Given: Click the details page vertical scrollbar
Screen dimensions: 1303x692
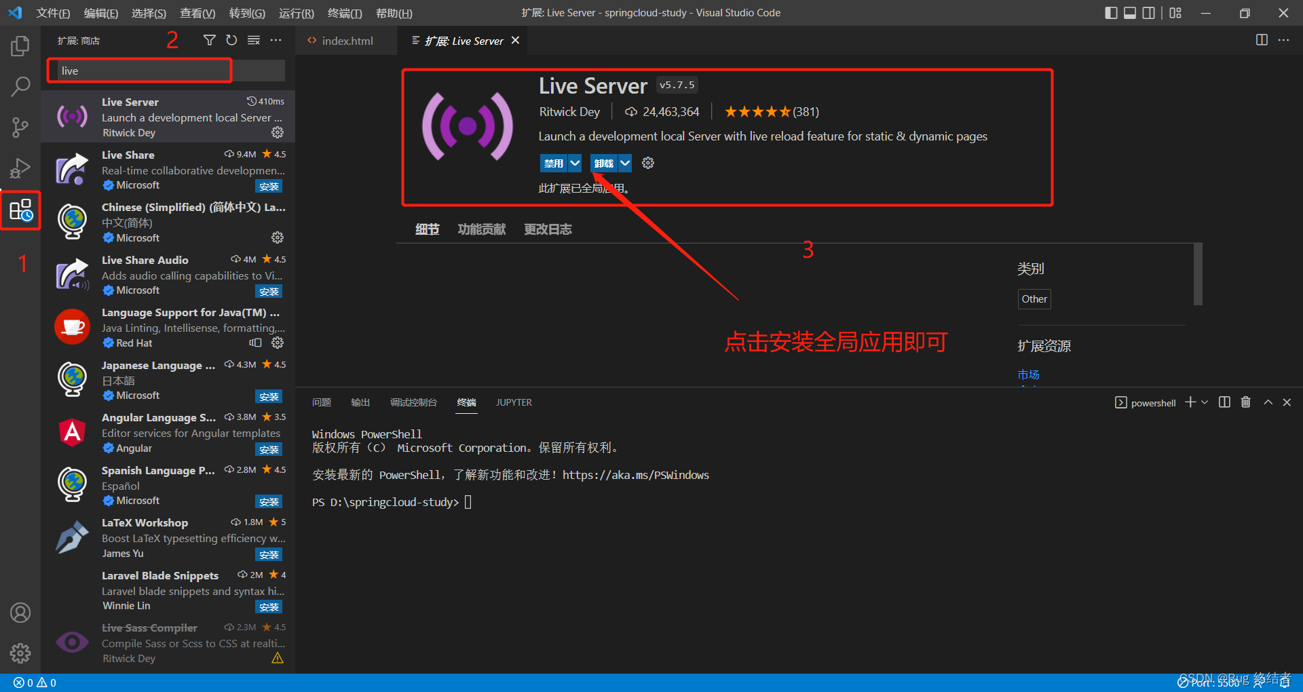Looking at the screenshot, I should click(1198, 274).
